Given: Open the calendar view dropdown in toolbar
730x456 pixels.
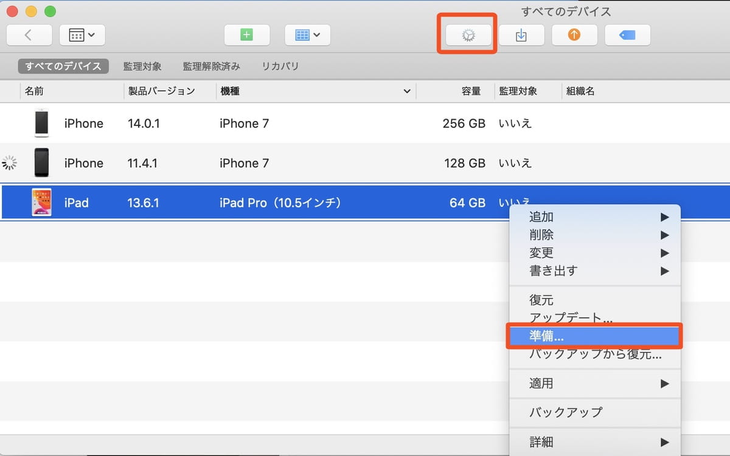Looking at the screenshot, I should pyautogui.click(x=82, y=35).
